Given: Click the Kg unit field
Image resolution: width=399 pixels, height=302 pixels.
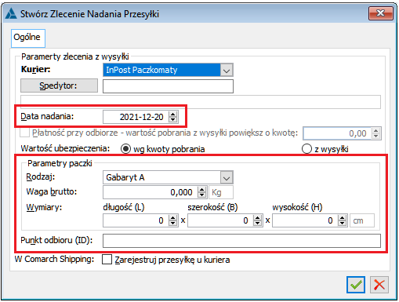Looking at the screenshot, I should [x=221, y=192].
